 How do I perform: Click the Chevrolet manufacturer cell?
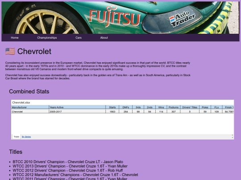coord(30,112)
